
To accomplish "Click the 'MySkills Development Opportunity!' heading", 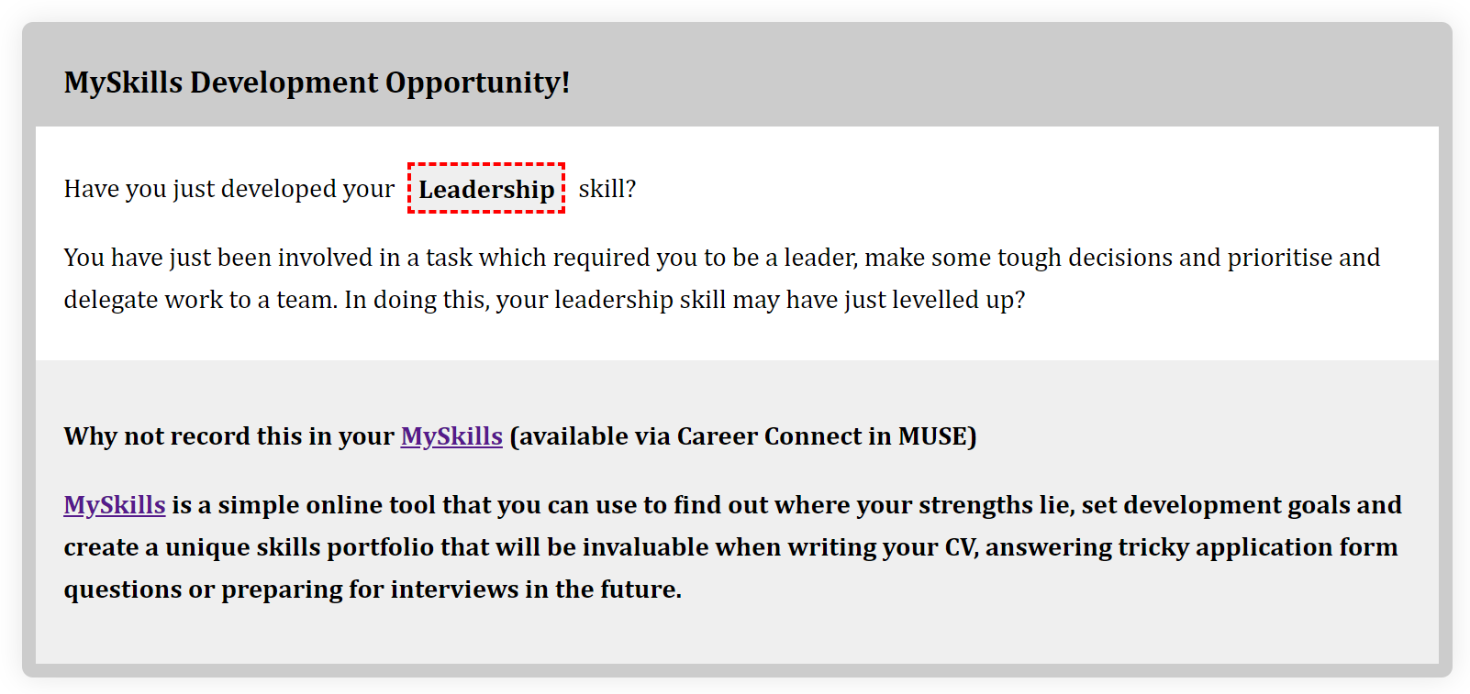I will (x=317, y=83).
